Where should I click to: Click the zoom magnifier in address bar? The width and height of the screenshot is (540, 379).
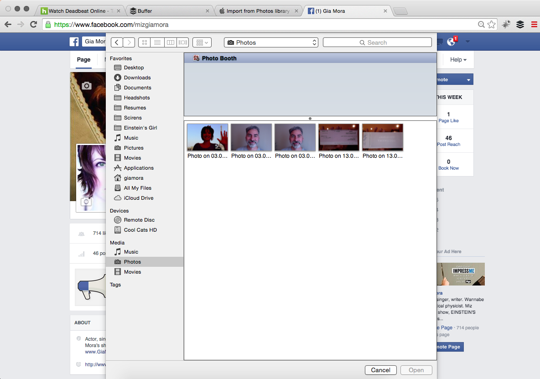click(x=481, y=25)
